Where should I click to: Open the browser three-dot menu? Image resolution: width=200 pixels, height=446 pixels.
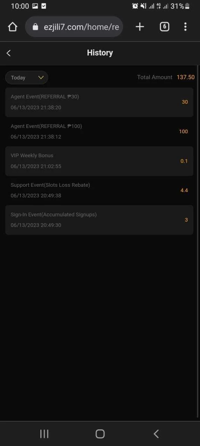click(x=185, y=27)
